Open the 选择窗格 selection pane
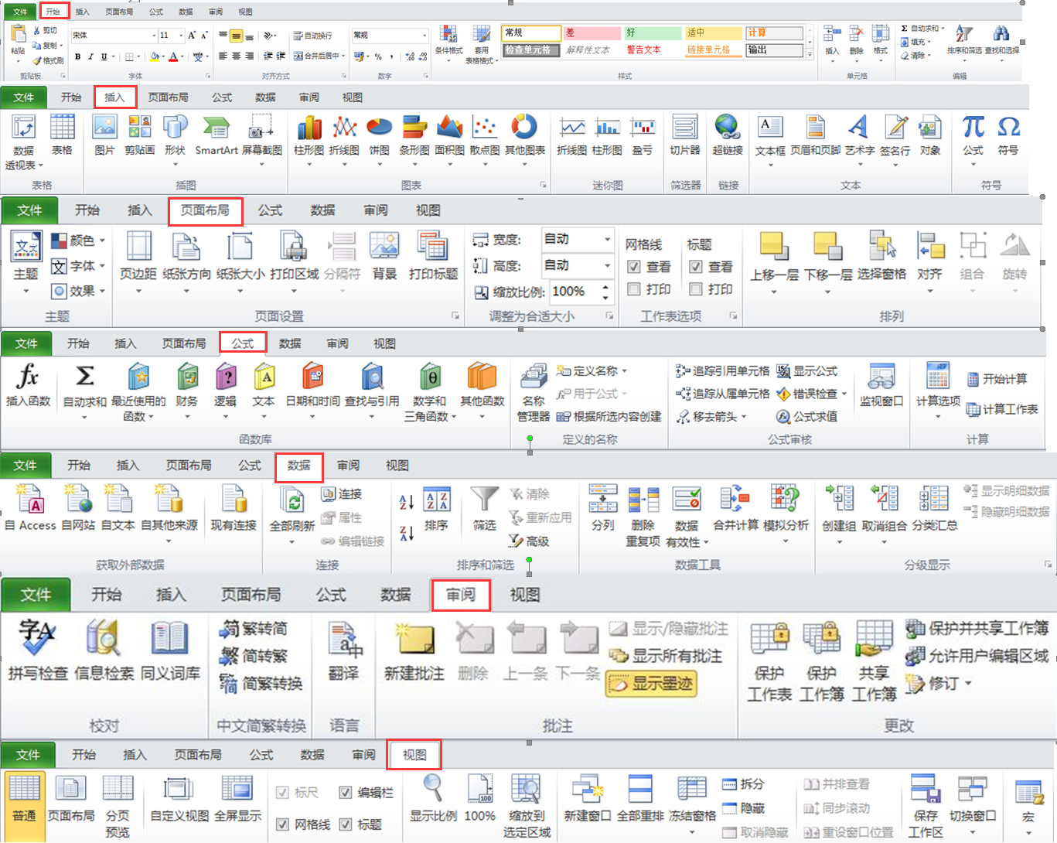Viewport: 1057px width, 843px height. click(881, 255)
